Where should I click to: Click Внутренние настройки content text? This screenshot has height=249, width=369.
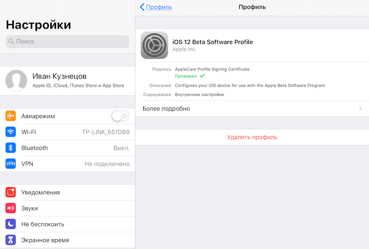[199, 95]
